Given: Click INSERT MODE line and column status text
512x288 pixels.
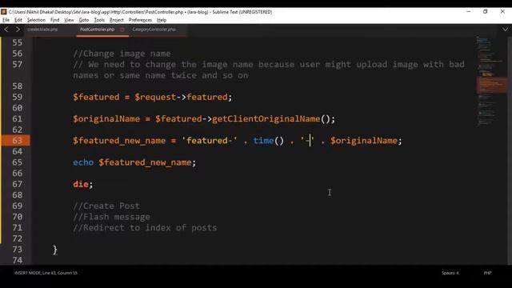Looking at the screenshot, I should click(46, 273).
